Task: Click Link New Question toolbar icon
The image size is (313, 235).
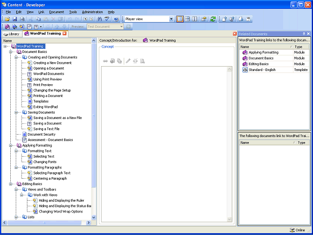Action: pyautogui.click(x=36, y=26)
